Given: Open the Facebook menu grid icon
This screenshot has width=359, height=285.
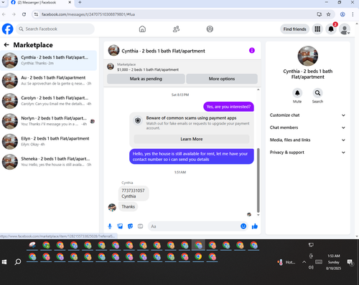Looking at the screenshot, I should pos(317,29).
